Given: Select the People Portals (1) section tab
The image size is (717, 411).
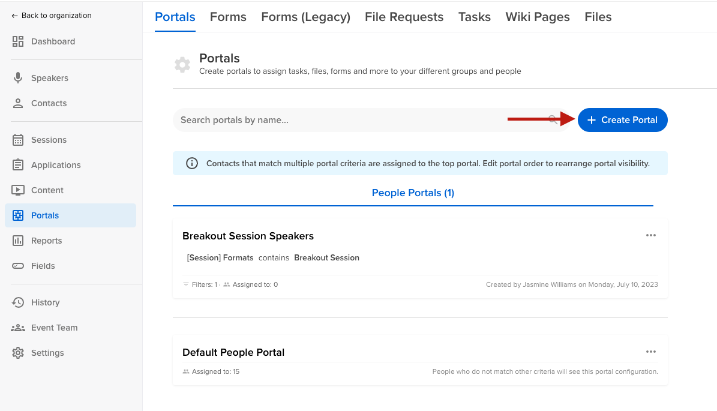Looking at the screenshot, I should (x=413, y=193).
